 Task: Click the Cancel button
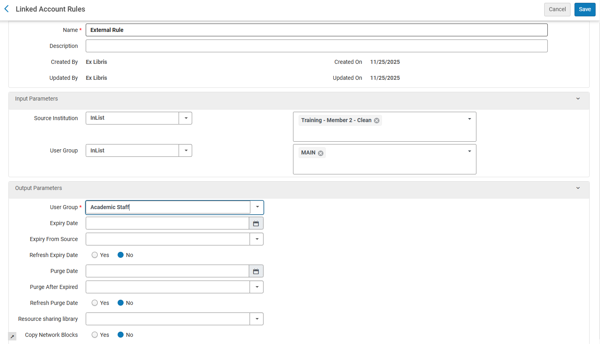[557, 10]
